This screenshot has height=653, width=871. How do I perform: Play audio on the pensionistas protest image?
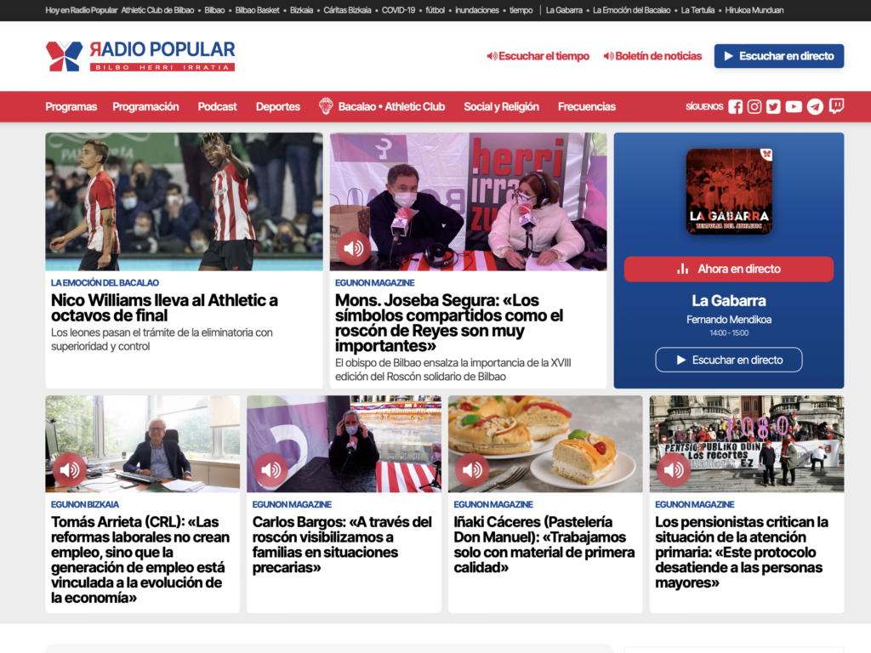point(673,469)
